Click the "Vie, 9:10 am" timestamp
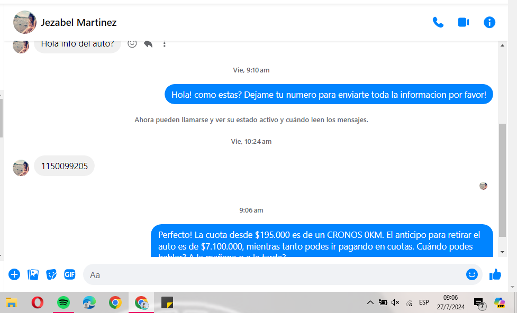This screenshot has height=313, width=517. [251, 70]
